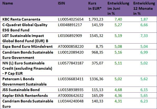Image resolution: width=157 pixels, height=109 pixels.
Task: Select Candriam Bonds Sustainable Euro Government
Action: [x=28, y=55]
